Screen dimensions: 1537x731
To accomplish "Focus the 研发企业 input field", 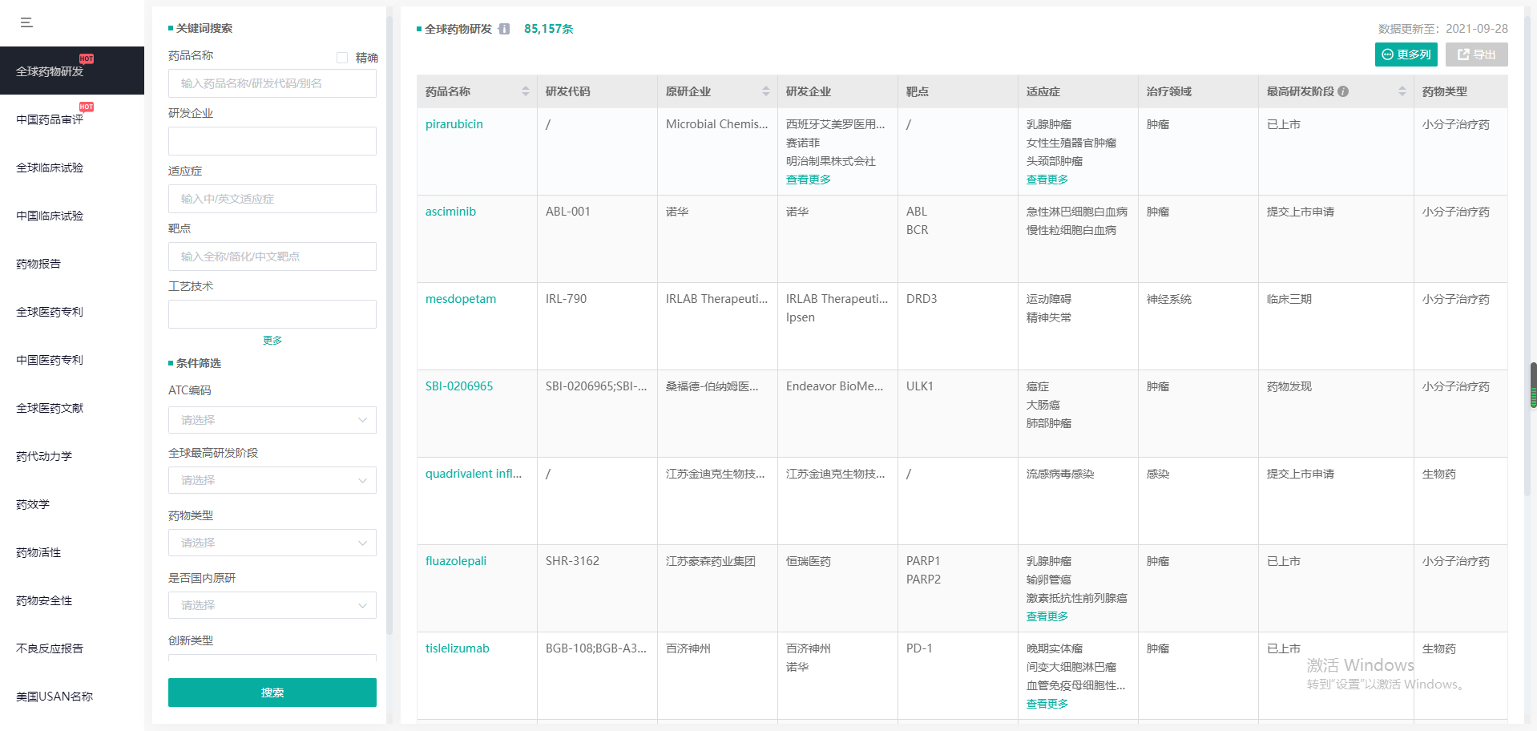I will 272,141.
